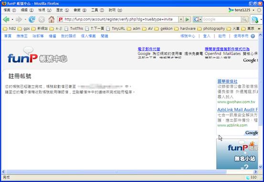Click the 330 counter in the status bar

coord(253,177)
